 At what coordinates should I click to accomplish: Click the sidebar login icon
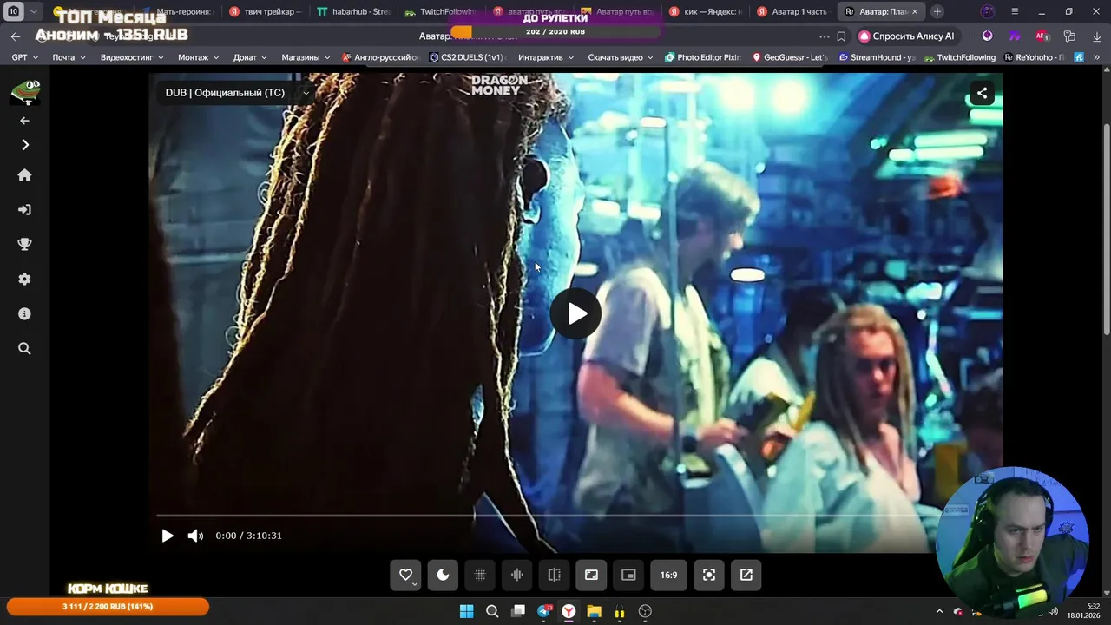(24, 210)
